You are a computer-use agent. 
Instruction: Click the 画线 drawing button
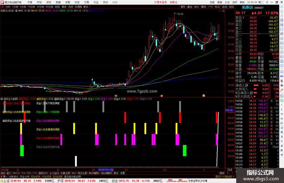[x=203, y=7]
